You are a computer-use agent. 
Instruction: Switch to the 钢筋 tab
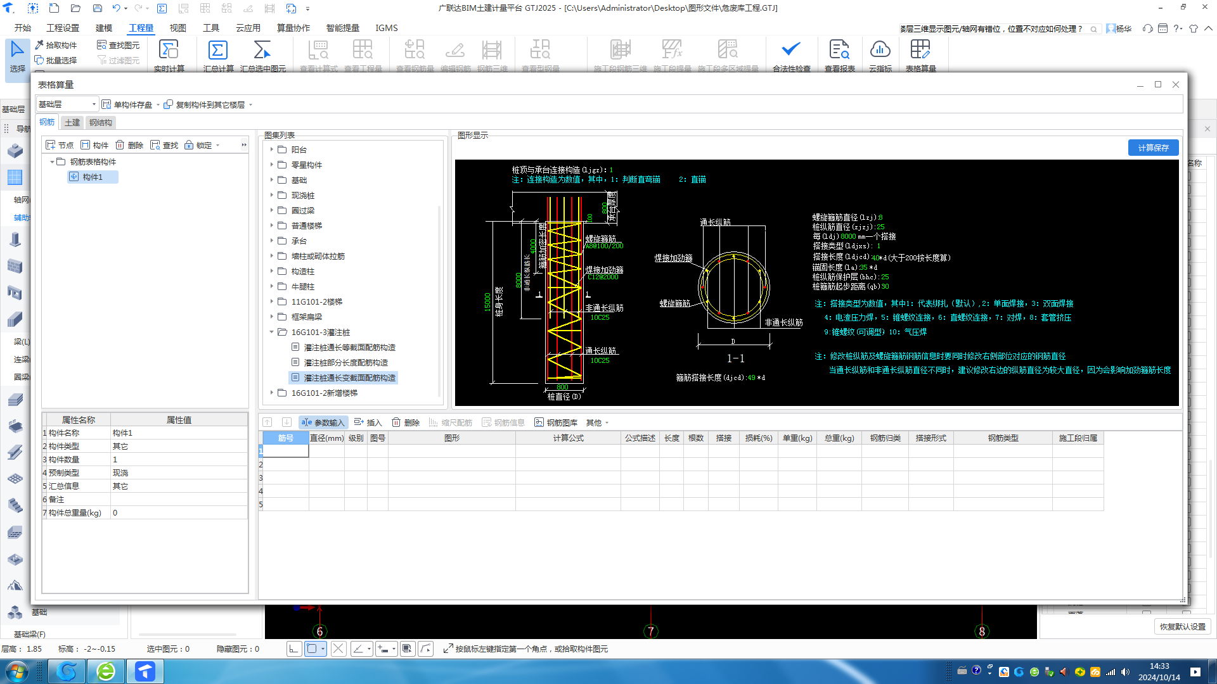(47, 122)
